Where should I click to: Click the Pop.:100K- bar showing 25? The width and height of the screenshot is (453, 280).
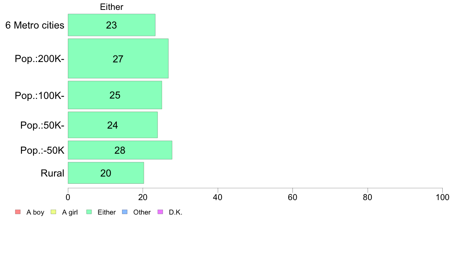pyautogui.click(x=115, y=95)
